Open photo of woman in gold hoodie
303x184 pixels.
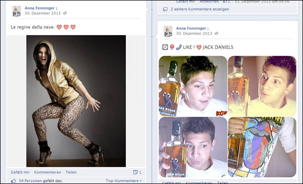(76, 101)
